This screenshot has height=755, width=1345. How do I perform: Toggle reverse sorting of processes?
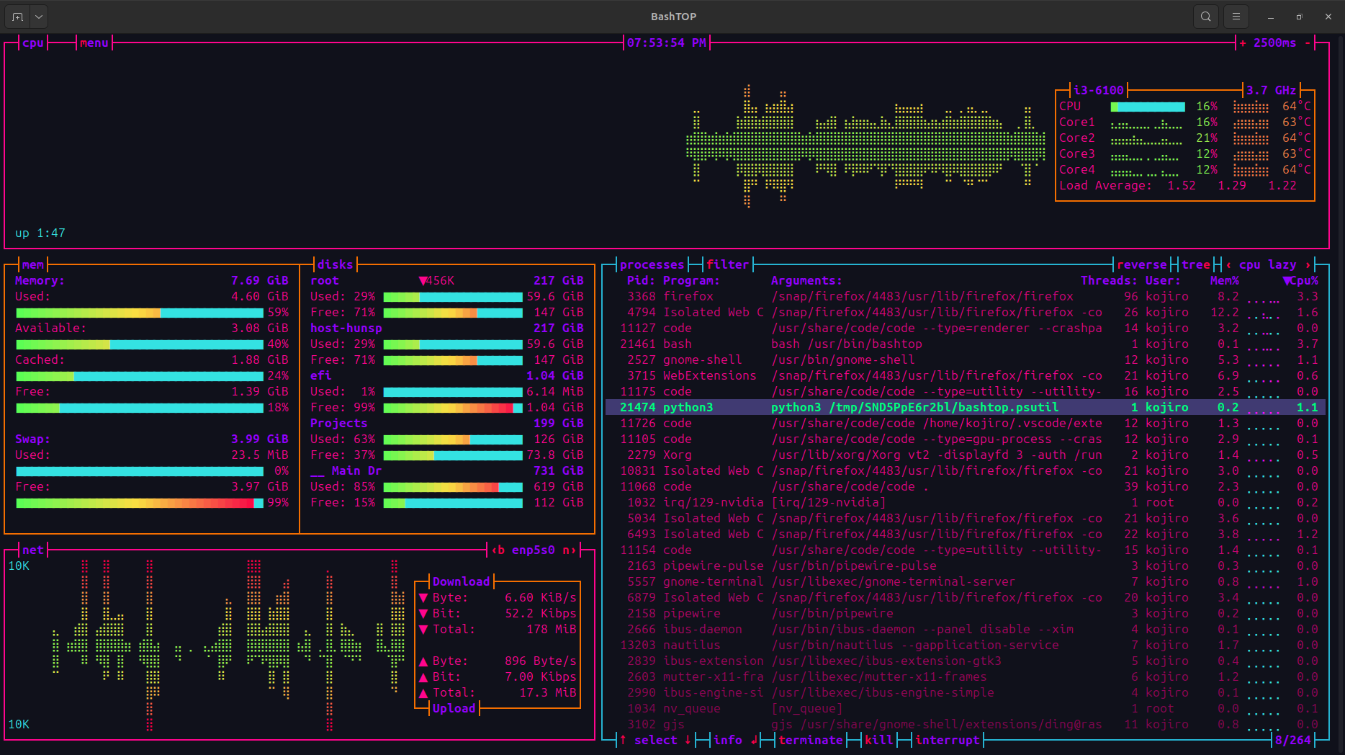[x=1142, y=265]
